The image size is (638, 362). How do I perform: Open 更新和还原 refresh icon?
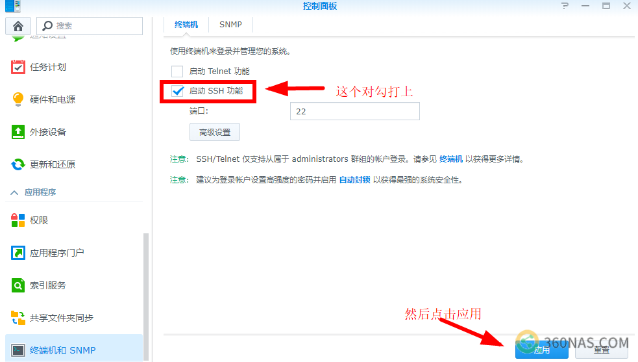(18, 164)
